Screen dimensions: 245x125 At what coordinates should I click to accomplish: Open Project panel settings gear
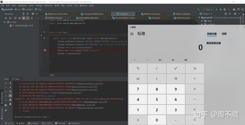coord(235,14)
